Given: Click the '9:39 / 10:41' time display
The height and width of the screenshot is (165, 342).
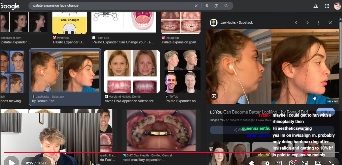Looking at the screenshot, I should point(36,163).
